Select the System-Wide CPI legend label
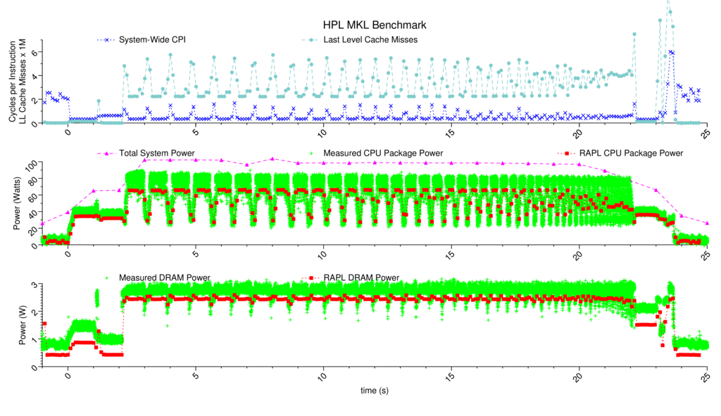The height and width of the screenshot is (416, 721). [x=152, y=40]
